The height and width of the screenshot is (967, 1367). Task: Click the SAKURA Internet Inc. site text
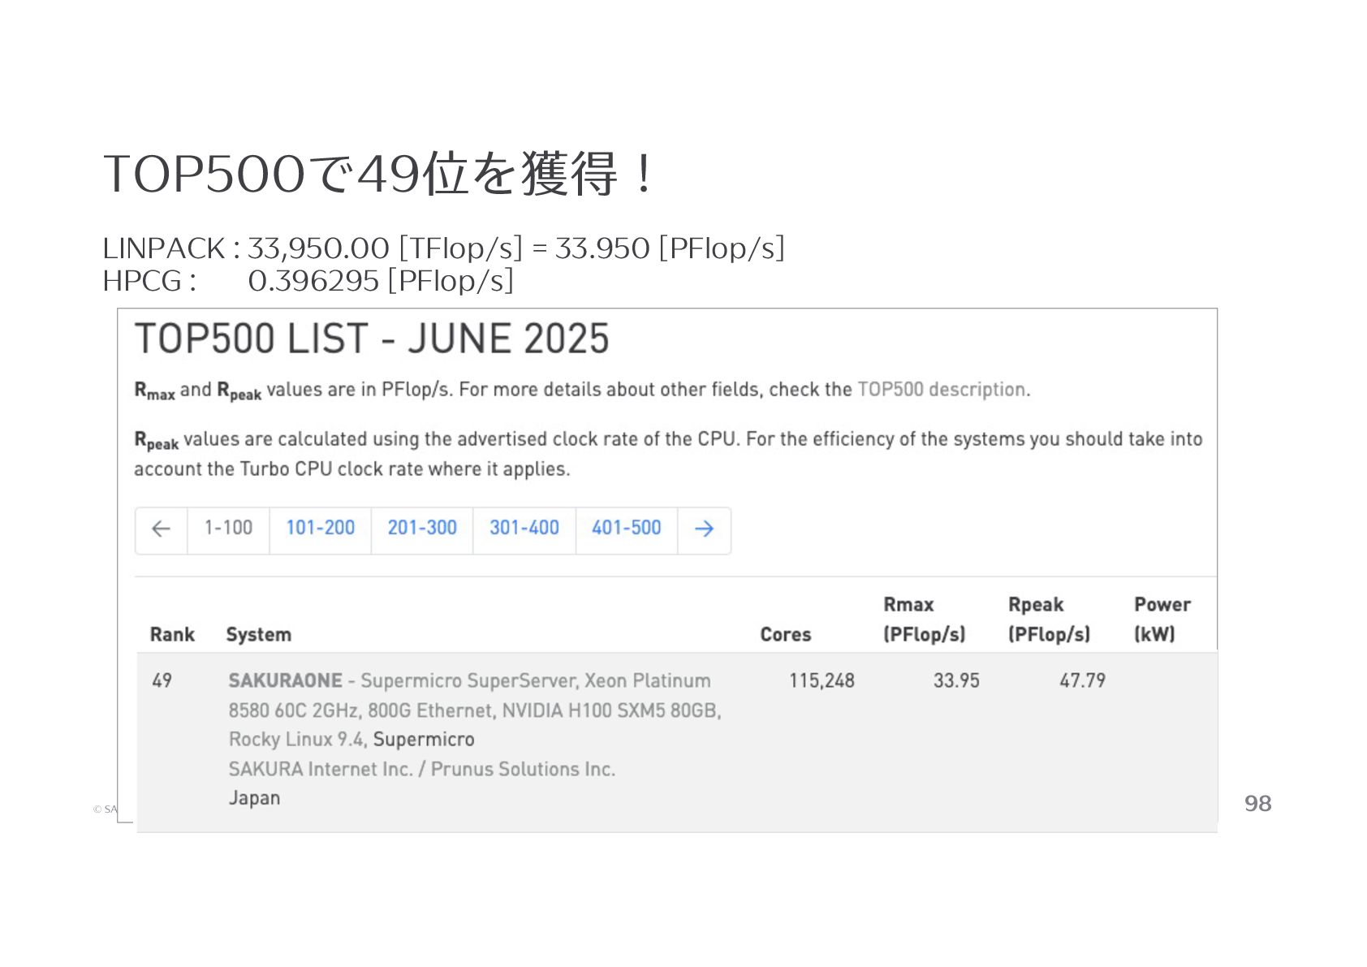[421, 769]
